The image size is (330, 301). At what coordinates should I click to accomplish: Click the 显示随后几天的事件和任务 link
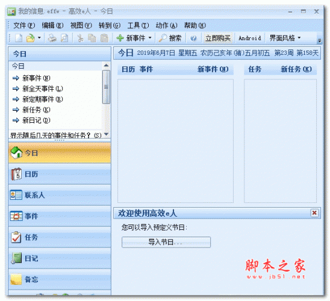tap(56, 135)
